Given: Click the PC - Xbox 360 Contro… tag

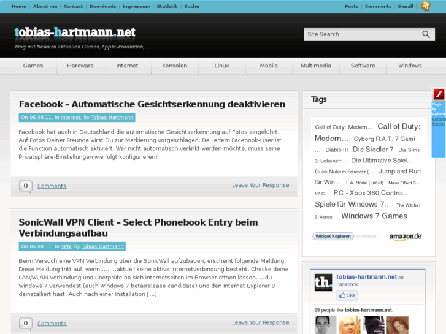Looking at the screenshot, I should point(371,193).
